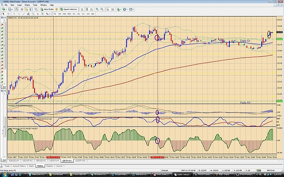Select the equidistant channel tool
284x177 pixels.
[28, 14]
